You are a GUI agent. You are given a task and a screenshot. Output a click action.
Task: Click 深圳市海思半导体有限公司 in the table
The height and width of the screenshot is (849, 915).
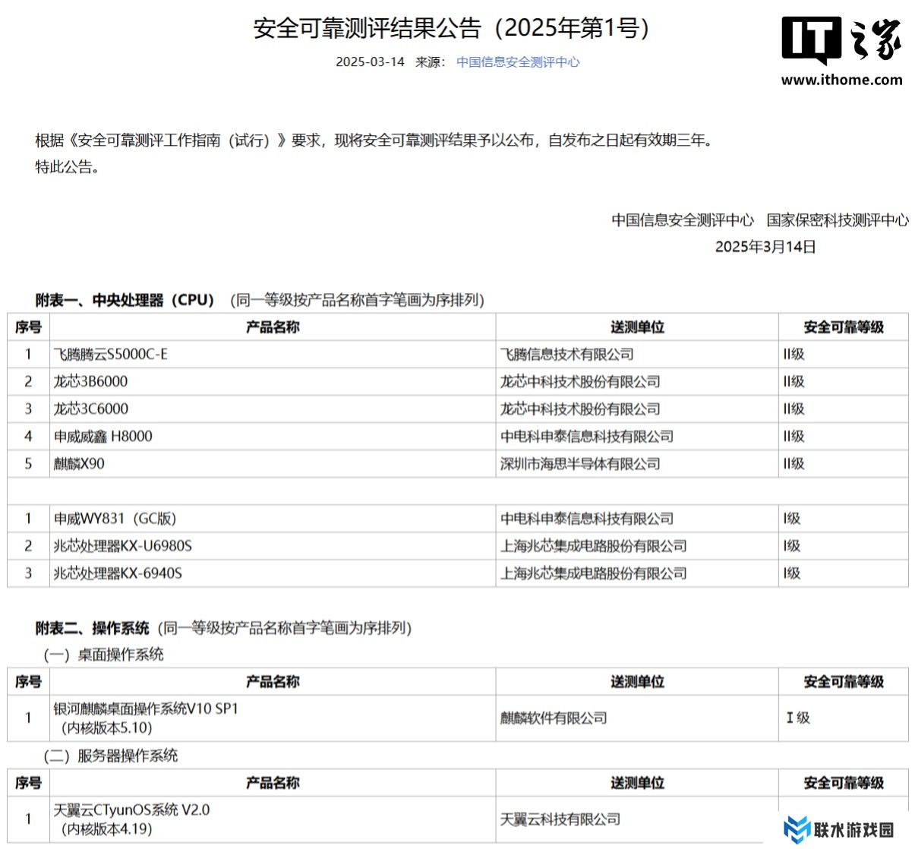(579, 464)
